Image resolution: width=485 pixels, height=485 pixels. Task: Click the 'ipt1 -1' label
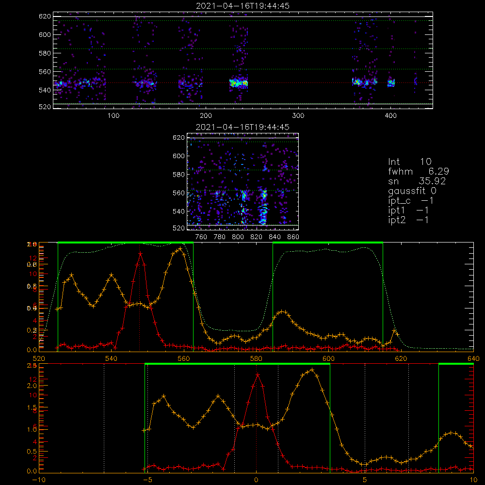[x=408, y=210]
